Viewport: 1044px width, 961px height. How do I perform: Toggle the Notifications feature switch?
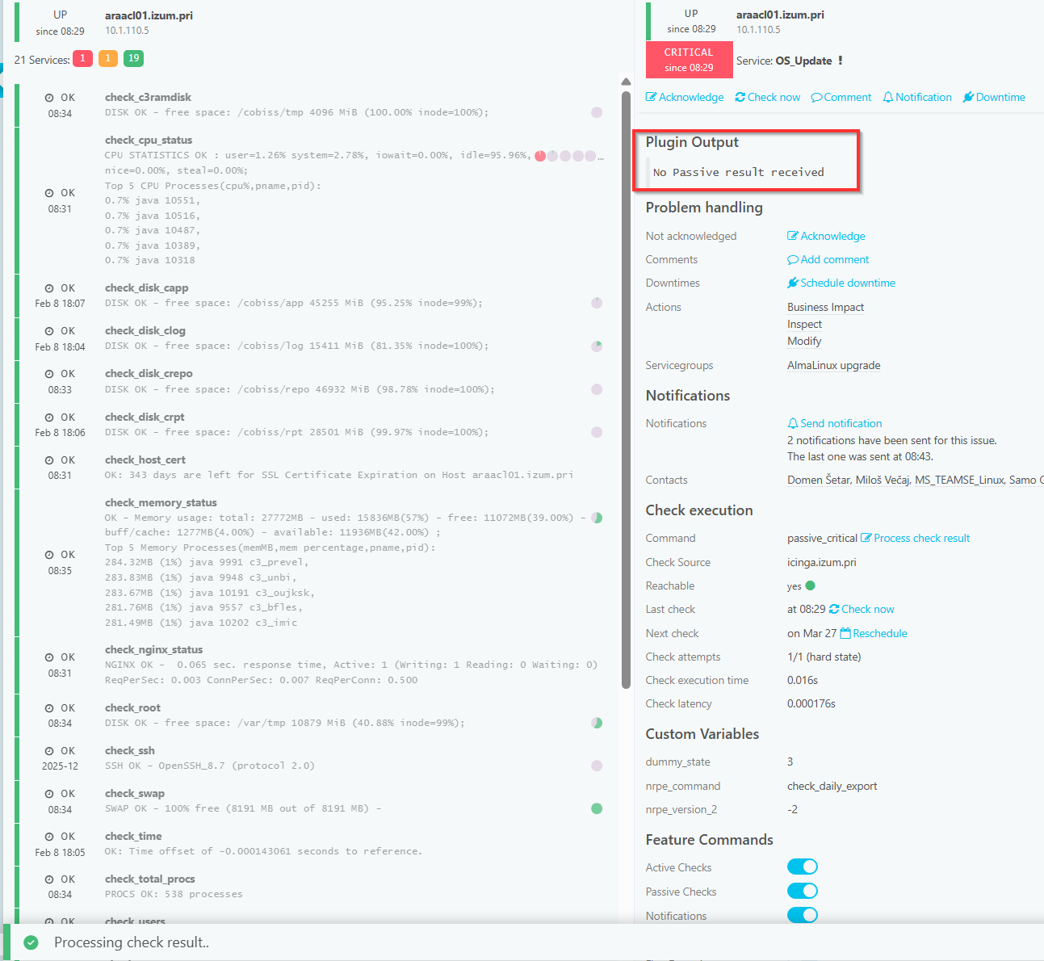tap(803, 916)
